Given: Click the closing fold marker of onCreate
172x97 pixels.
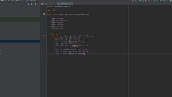Looking at the screenshot, I should click(x=46, y=56).
